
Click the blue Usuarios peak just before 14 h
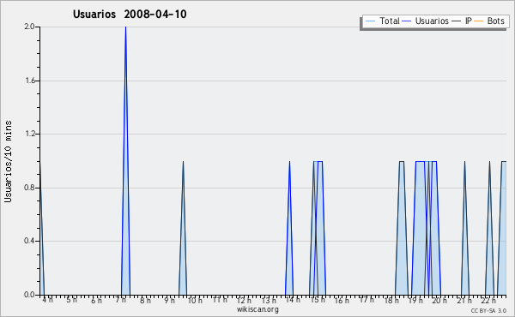[x=289, y=228]
